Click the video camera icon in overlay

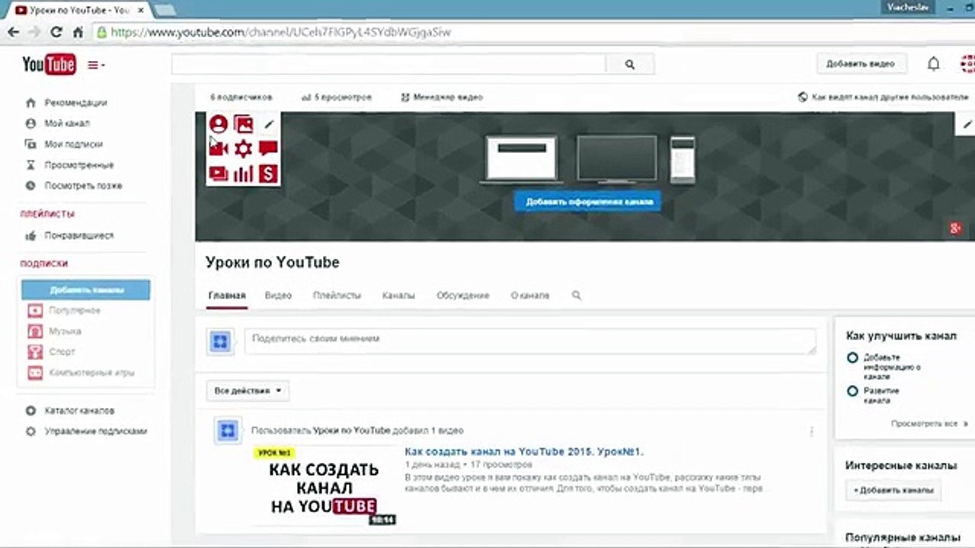coord(219,148)
